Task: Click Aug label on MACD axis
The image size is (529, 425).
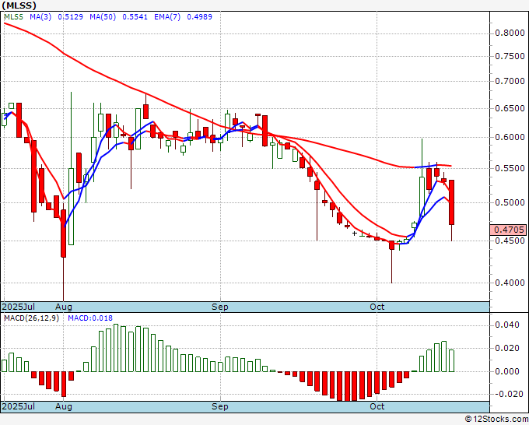Action: pyautogui.click(x=64, y=406)
